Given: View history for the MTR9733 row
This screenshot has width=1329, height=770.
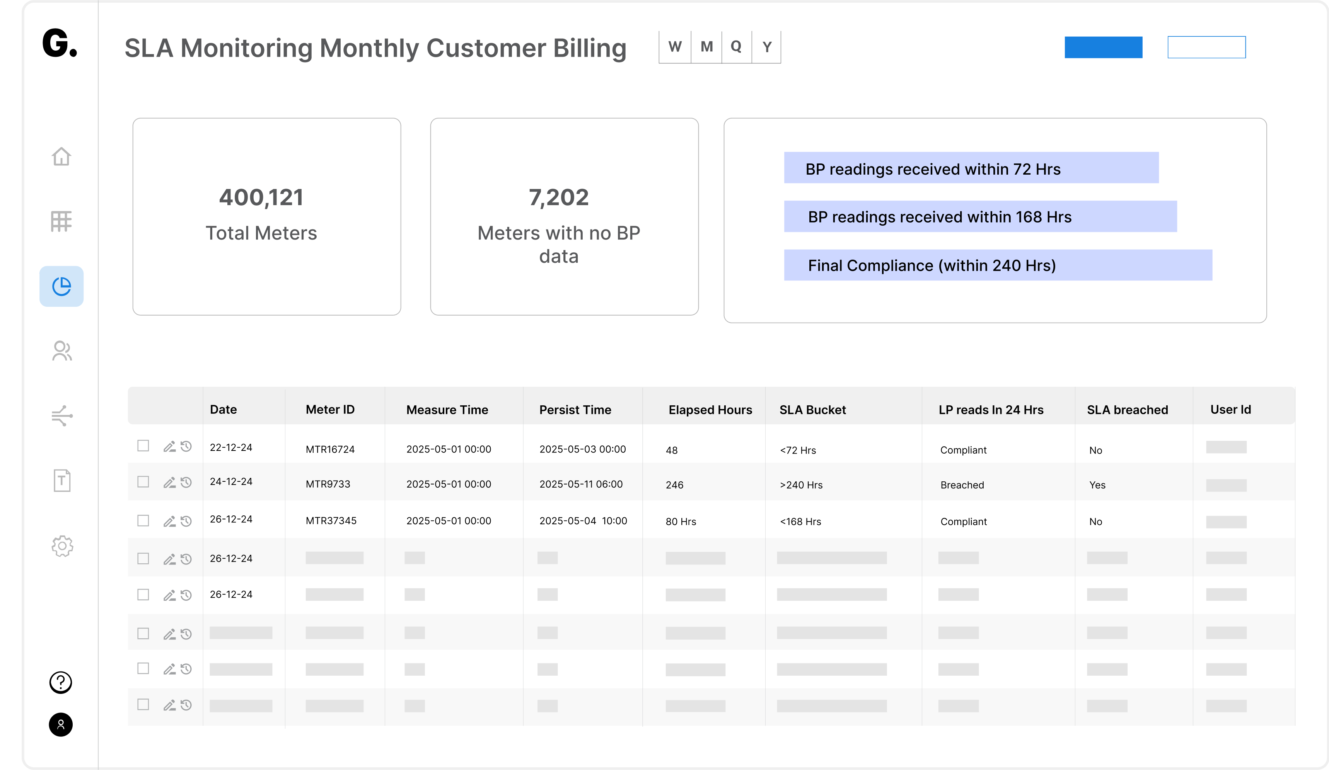Looking at the screenshot, I should click(186, 482).
